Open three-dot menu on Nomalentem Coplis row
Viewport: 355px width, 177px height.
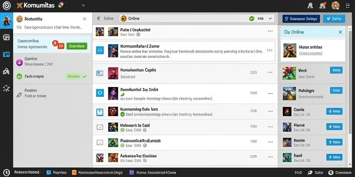[x=270, y=73]
